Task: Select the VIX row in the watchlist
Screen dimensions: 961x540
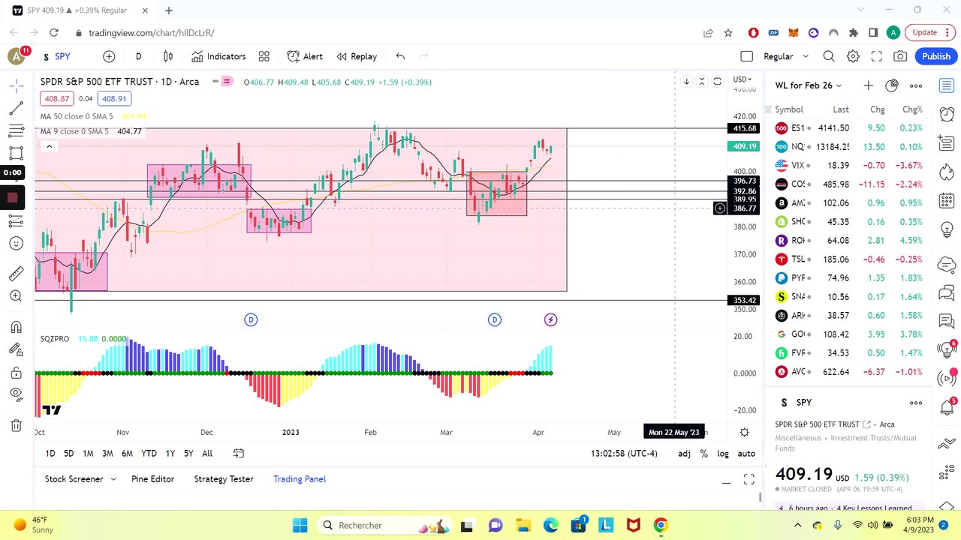Action: pos(849,165)
